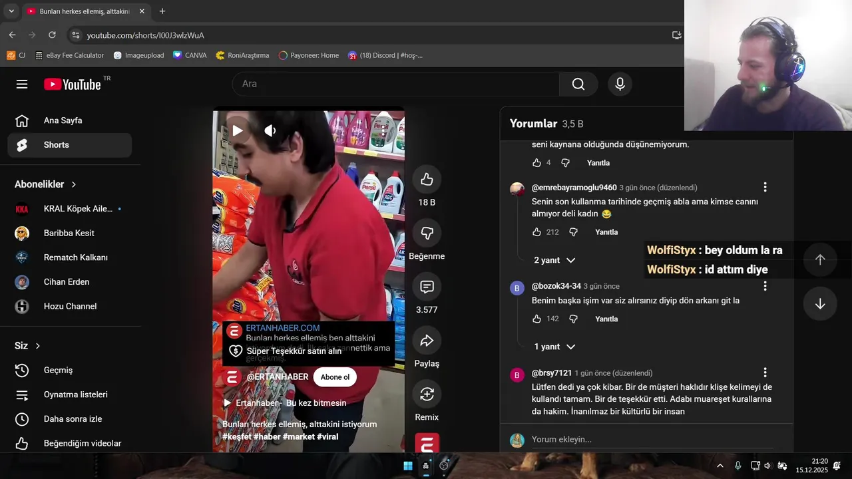Open the Remix option
The image size is (852, 479).
coord(427,395)
